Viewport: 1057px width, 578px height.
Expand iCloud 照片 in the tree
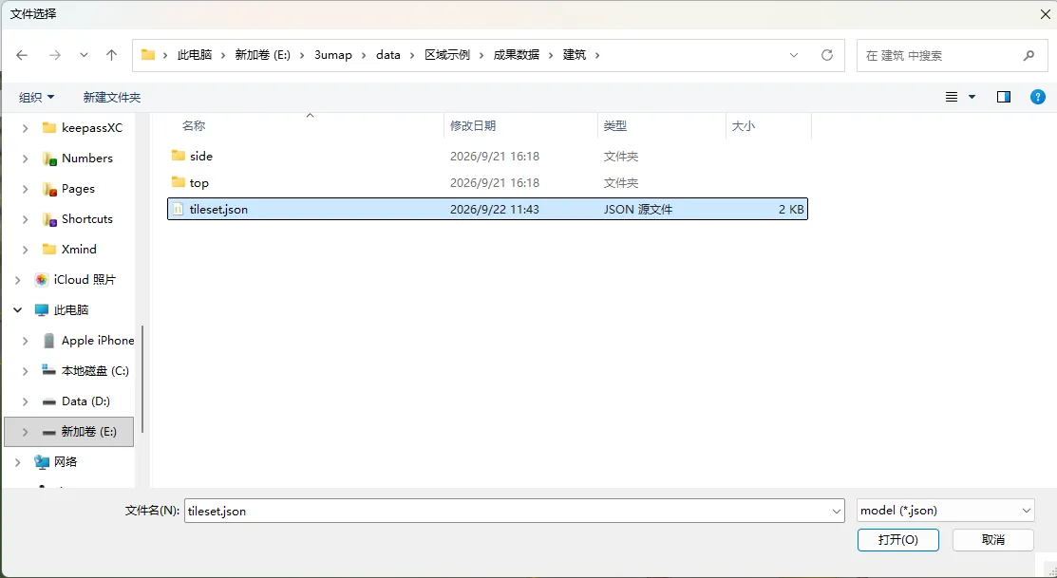pos(17,280)
